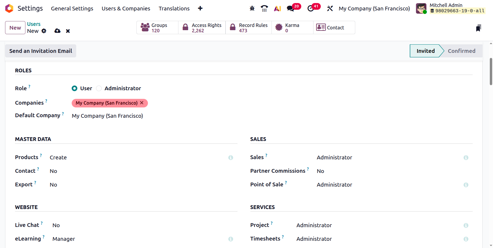Open the VoIP phone icon
493x248 pixels.
pyautogui.click(x=264, y=9)
